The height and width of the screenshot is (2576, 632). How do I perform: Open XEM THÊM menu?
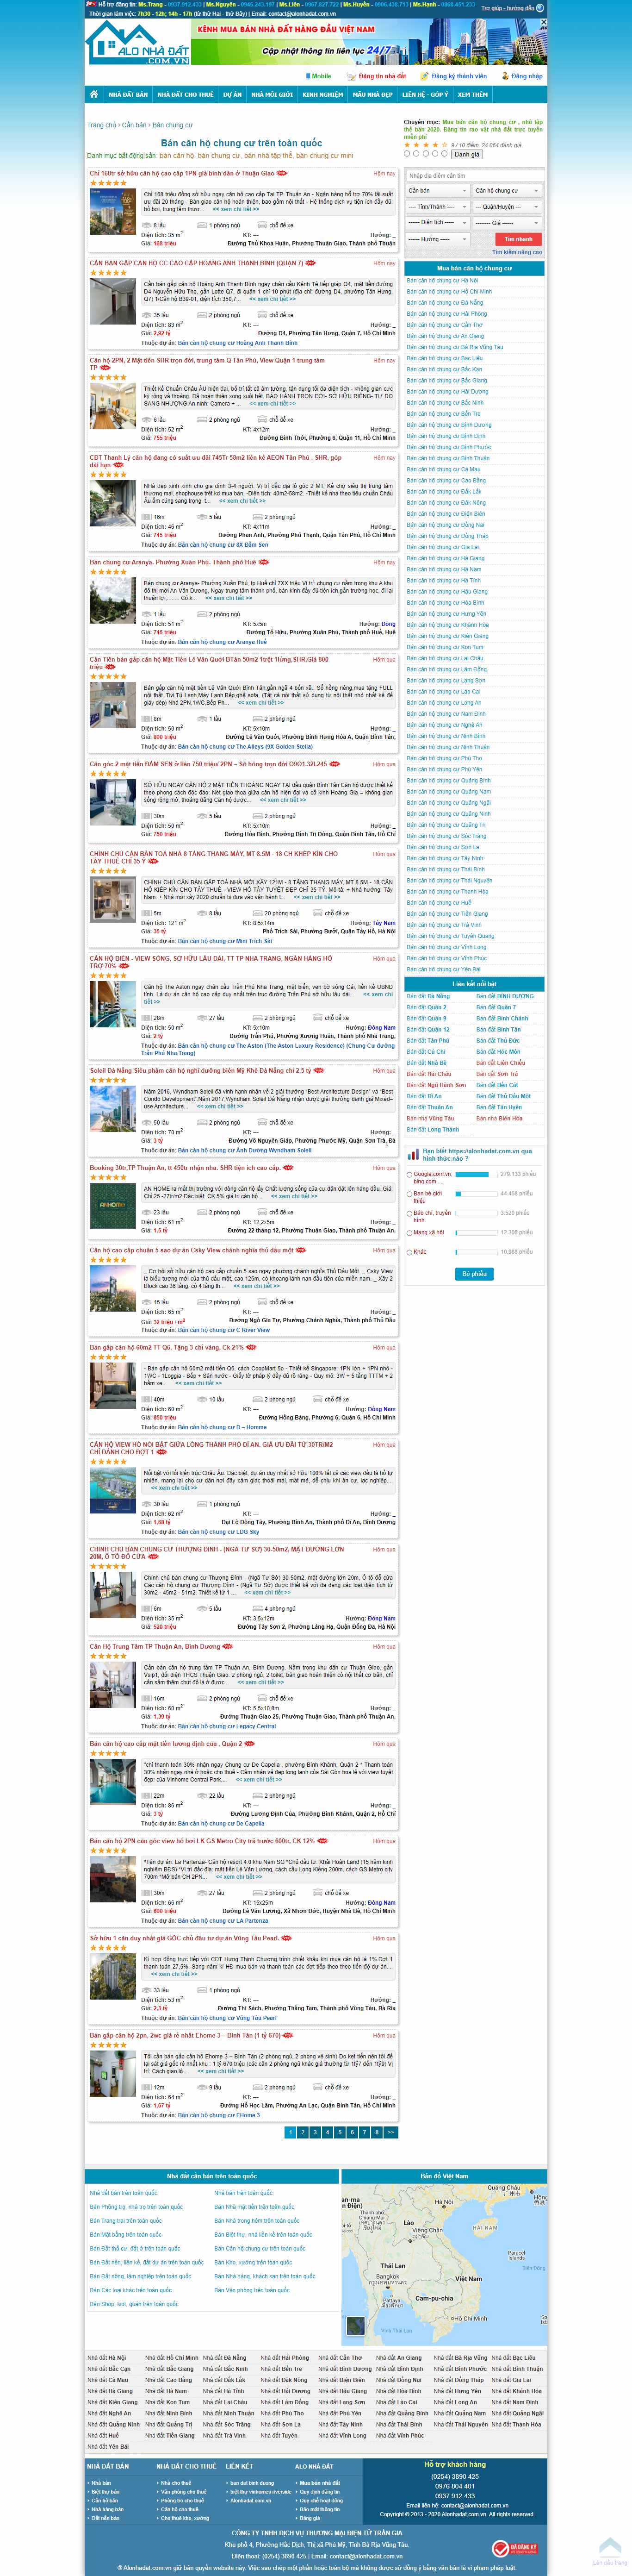472,95
